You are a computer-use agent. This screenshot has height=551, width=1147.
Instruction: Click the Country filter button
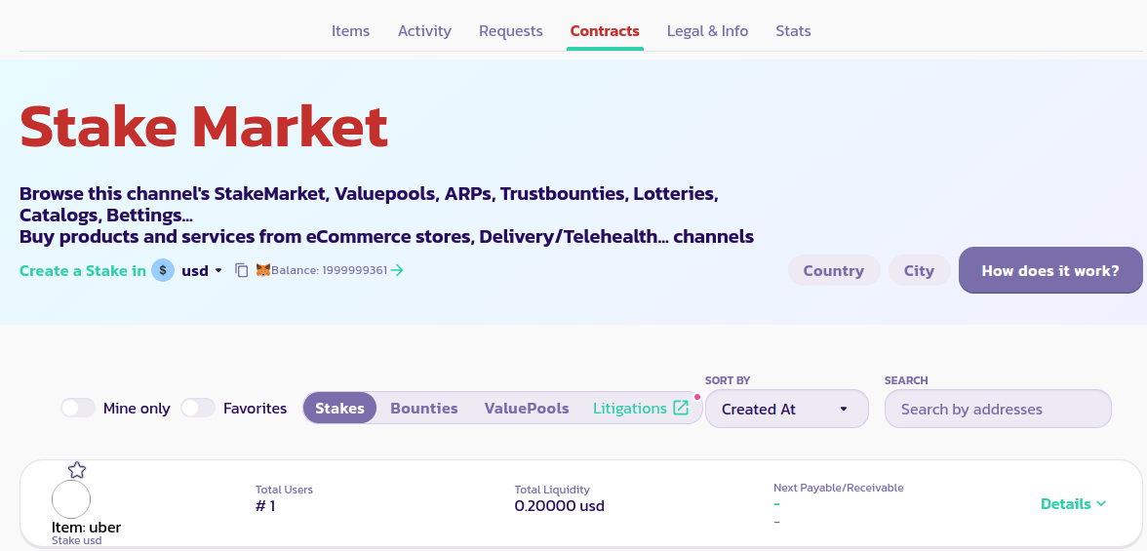(833, 270)
